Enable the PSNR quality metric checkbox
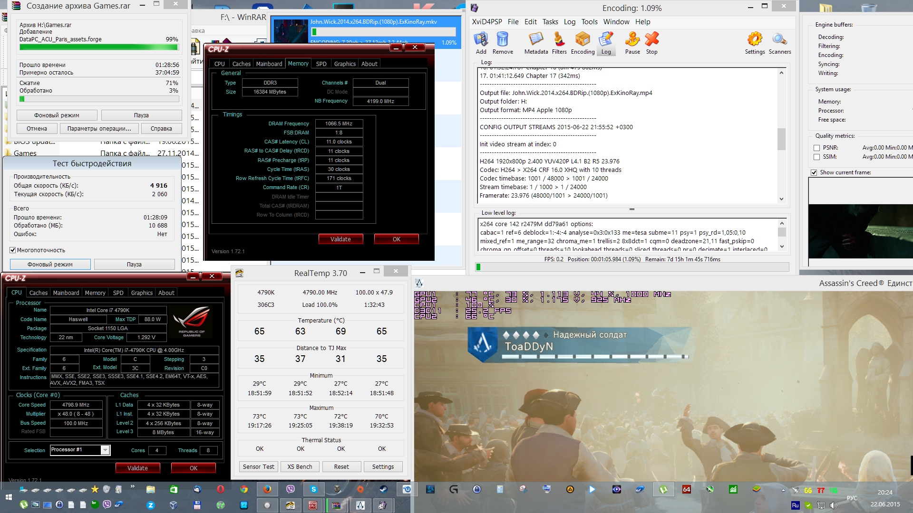The width and height of the screenshot is (913, 513). pyautogui.click(x=816, y=148)
